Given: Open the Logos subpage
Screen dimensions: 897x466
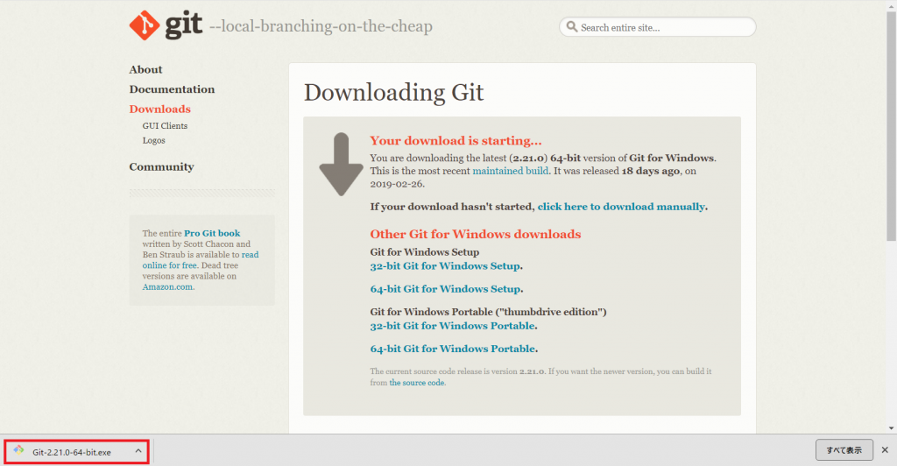Looking at the screenshot, I should 154,141.
